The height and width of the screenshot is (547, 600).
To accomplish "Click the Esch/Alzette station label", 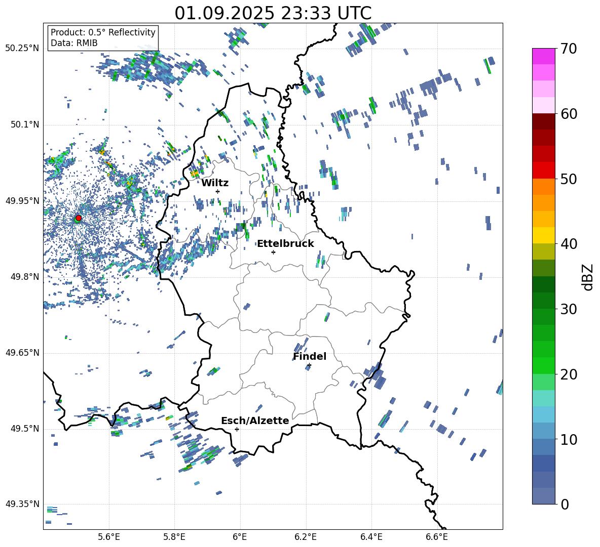I will [255, 420].
